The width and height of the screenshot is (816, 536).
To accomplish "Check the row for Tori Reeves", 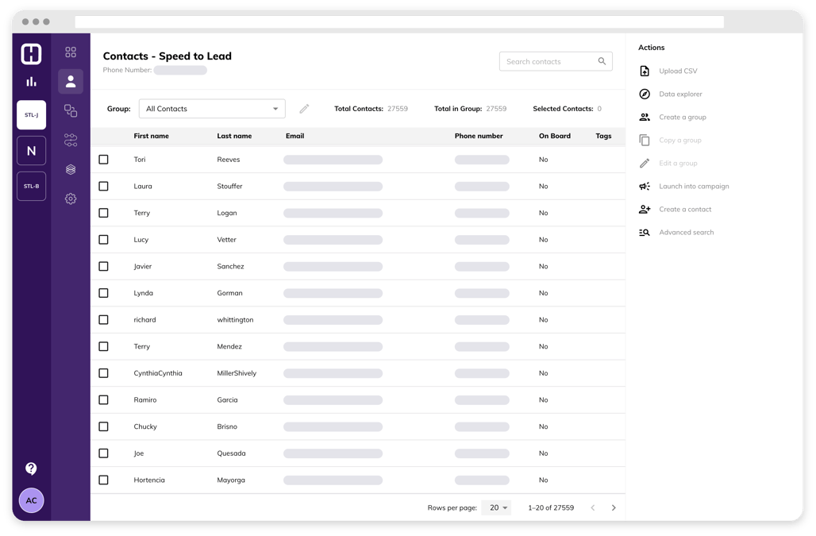I will coord(103,159).
